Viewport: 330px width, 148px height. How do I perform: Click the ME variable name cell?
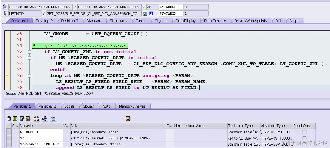[x=41, y=138]
